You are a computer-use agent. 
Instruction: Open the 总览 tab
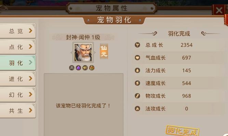pyautogui.click(x=17, y=31)
